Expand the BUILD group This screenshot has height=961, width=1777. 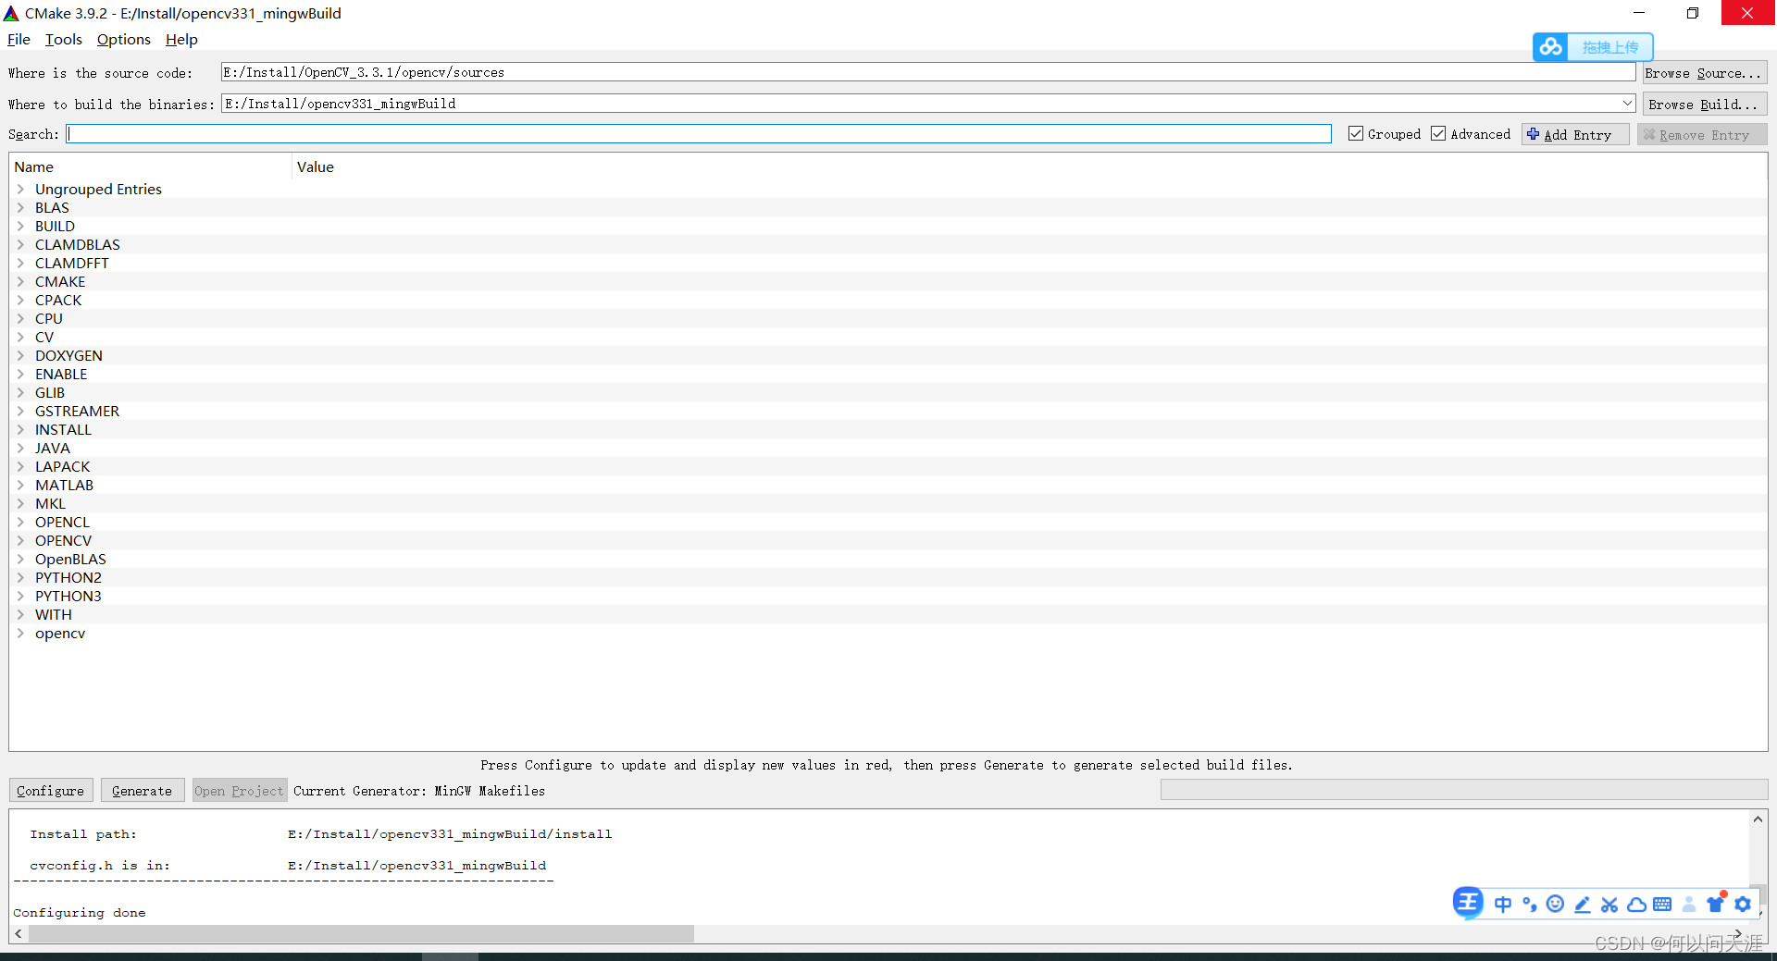20,226
